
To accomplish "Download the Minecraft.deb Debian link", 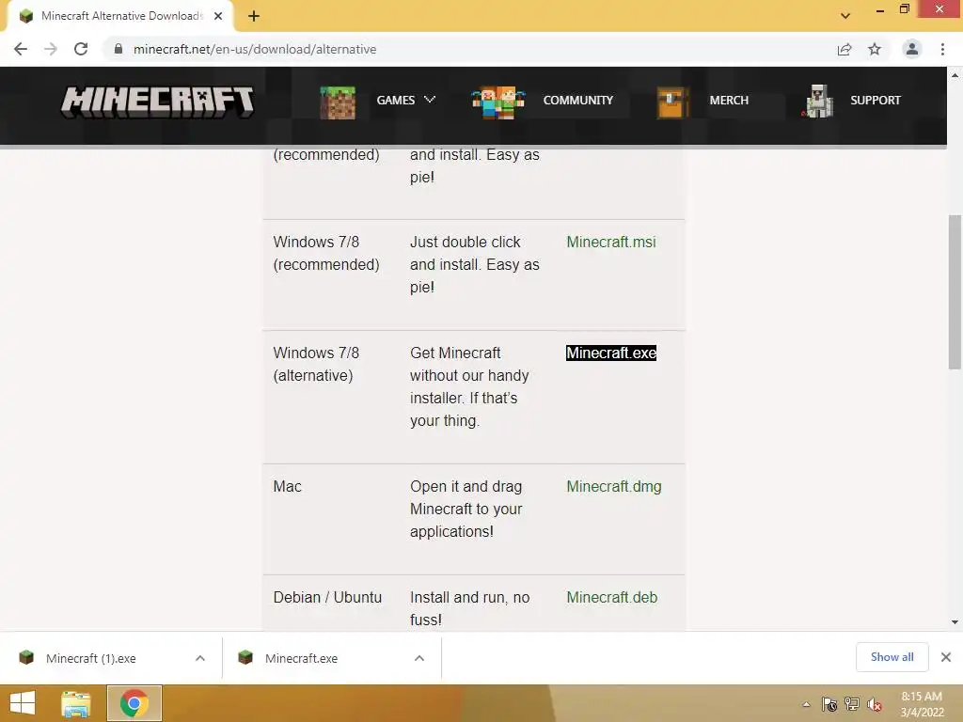I will tap(611, 597).
